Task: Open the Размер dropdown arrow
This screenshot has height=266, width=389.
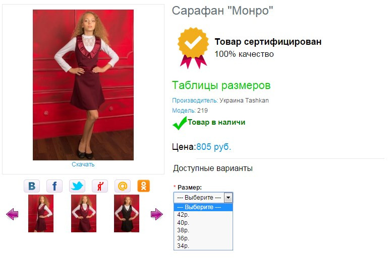Action: coord(228,198)
